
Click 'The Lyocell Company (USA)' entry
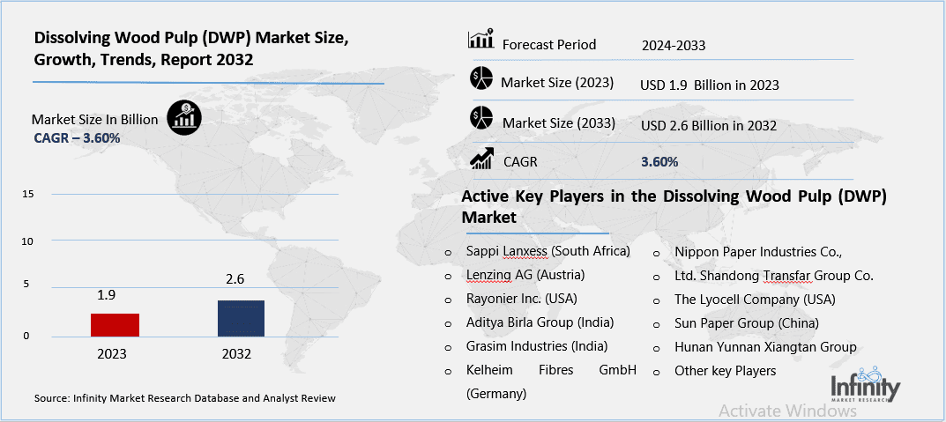755,299
